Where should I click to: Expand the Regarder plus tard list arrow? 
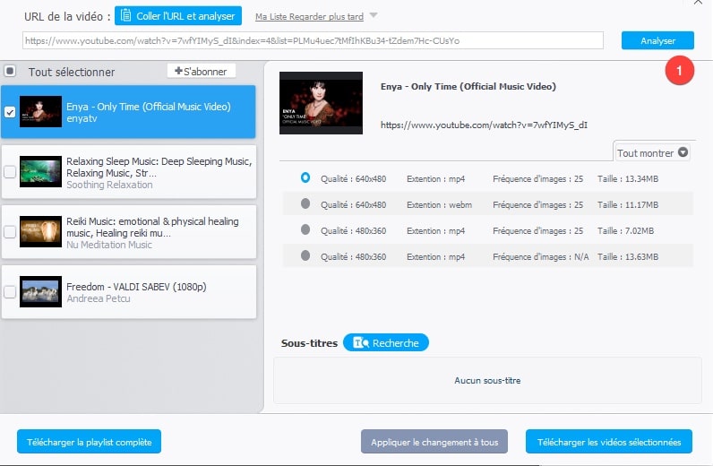374,15
